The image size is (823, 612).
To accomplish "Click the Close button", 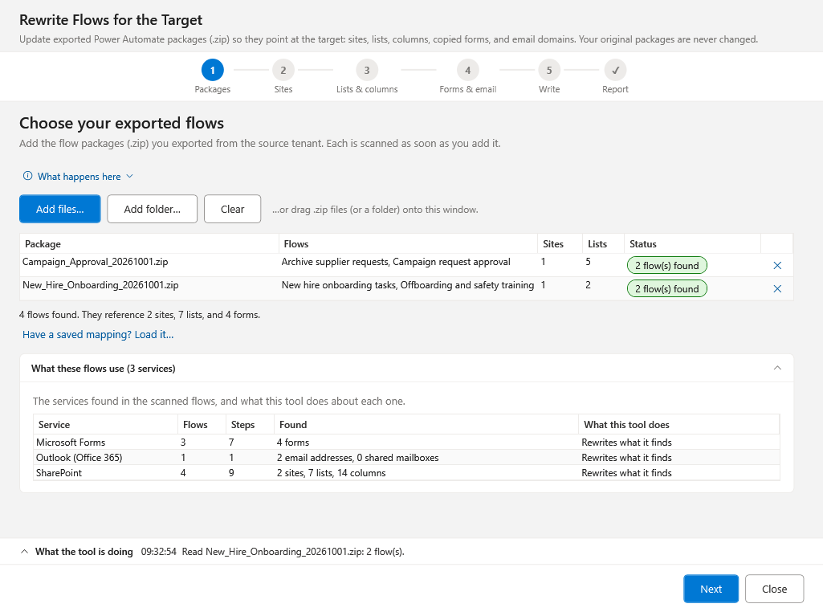I will [774, 589].
